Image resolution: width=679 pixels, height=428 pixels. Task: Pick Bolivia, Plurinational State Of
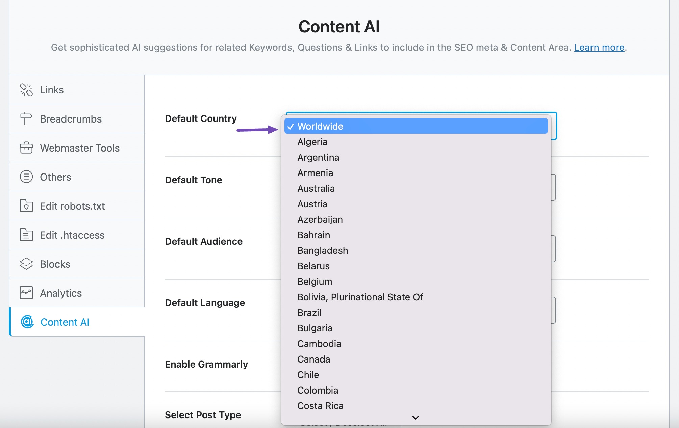[x=416, y=297]
